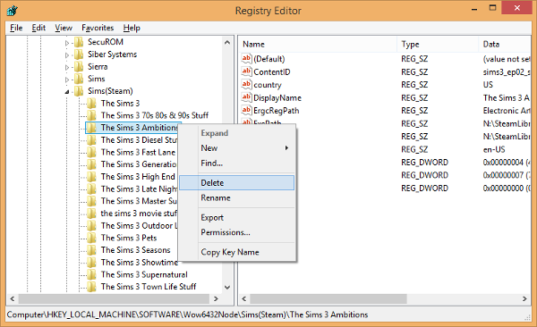The width and height of the screenshot is (537, 327).
Task: Click the string value icon for ContentID
Action: (247, 71)
